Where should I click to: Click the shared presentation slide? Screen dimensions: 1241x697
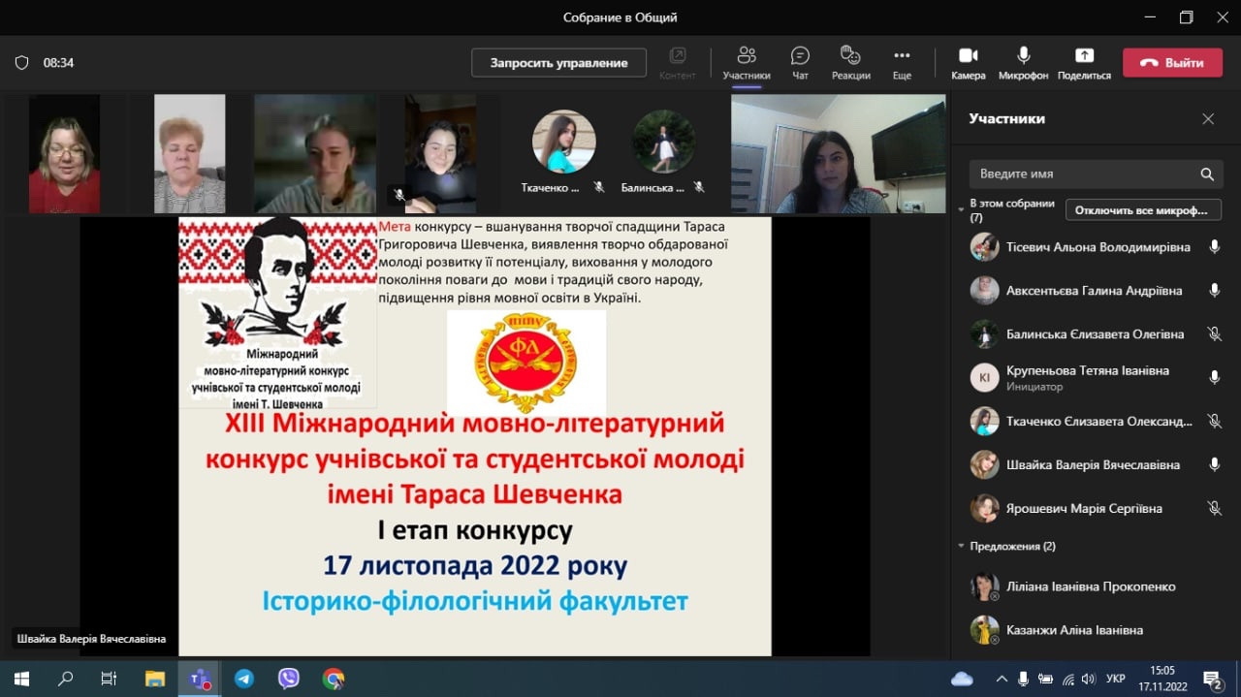475,436
